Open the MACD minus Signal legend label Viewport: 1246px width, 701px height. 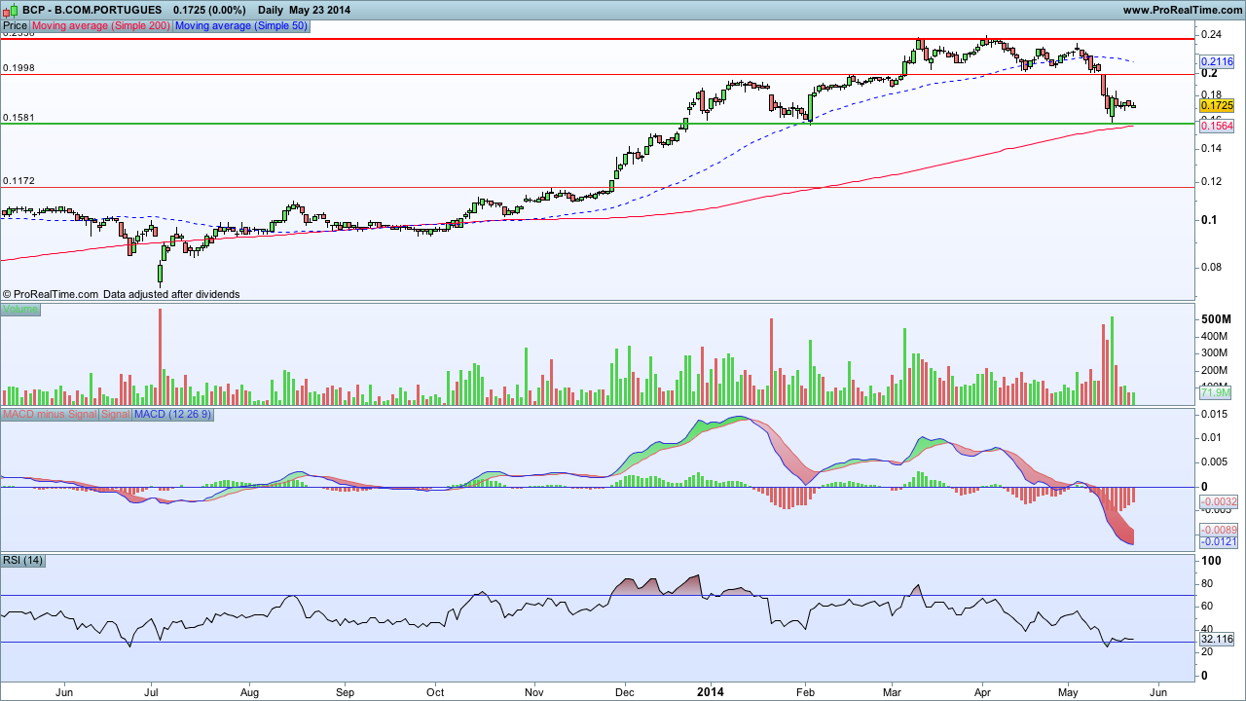click(51, 415)
